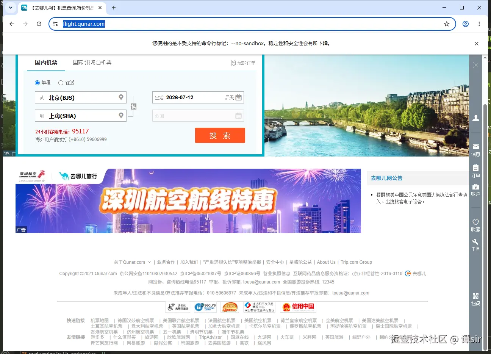Open the 美国联合航空机票 link
Viewport: 491px width, 354px height.
(x=181, y=321)
